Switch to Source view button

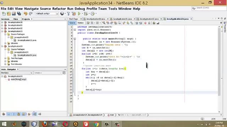pyautogui.click(x=72, y=23)
